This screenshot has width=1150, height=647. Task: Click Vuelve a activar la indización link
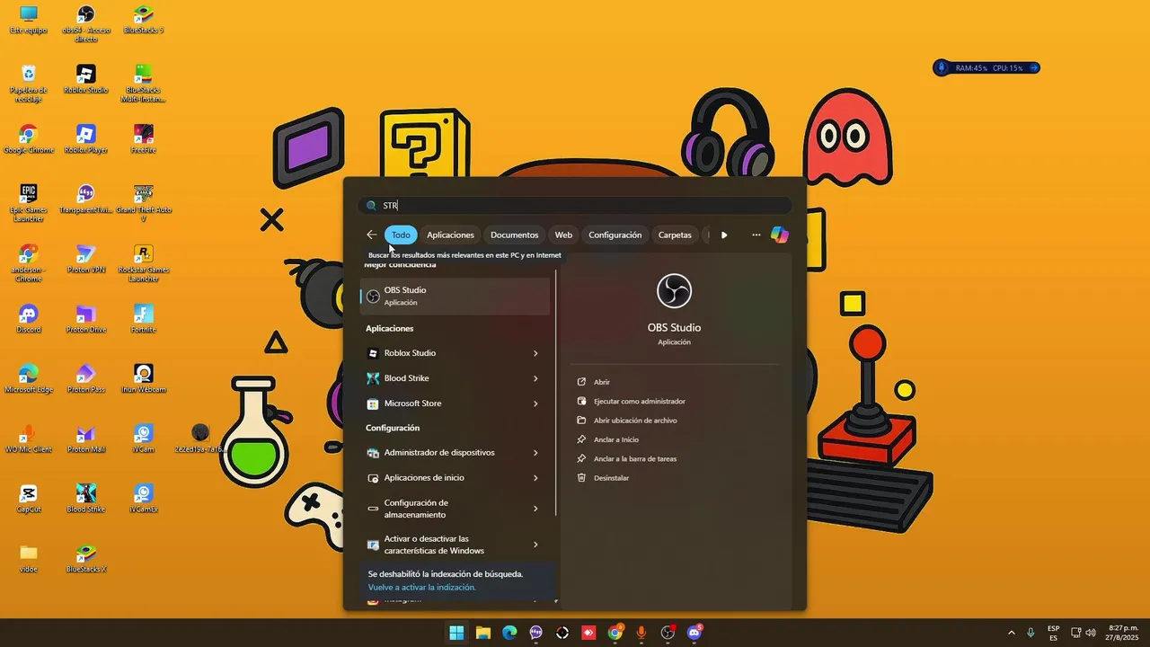pos(421,587)
